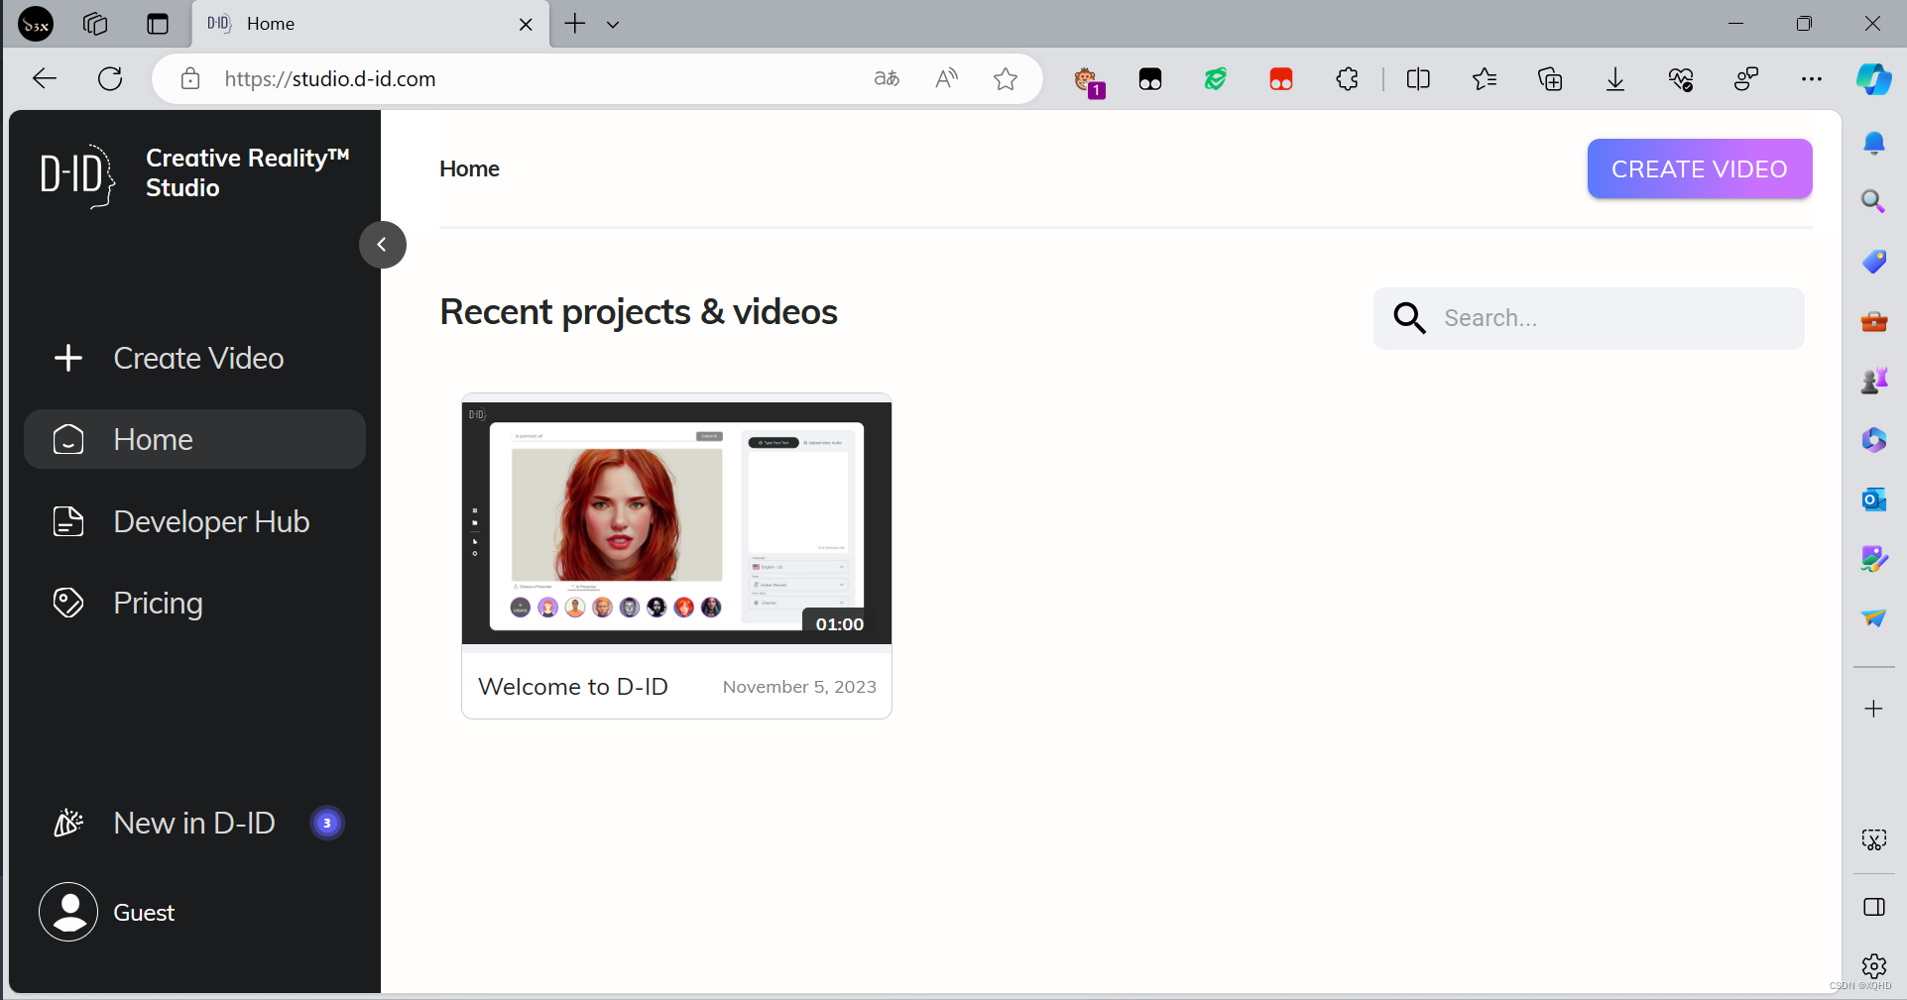Click the 01:00 duration badge

[839, 624]
